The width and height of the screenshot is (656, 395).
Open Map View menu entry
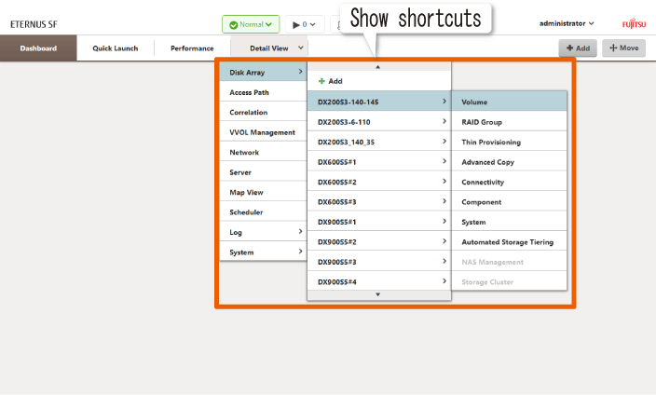(263, 192)
